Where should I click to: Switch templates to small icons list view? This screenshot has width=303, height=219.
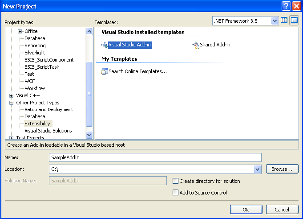(x=294, y=21)
